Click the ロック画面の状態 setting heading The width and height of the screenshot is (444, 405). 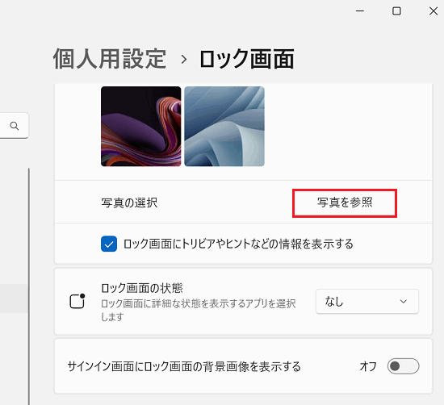[x=142, y=288]
